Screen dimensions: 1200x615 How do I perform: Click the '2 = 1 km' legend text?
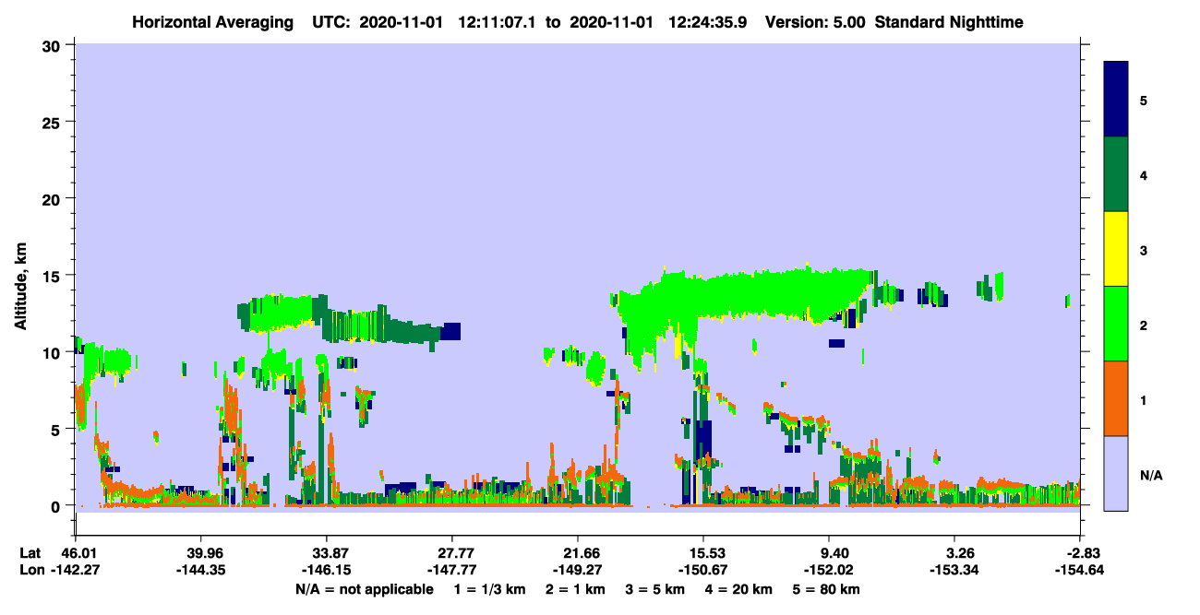coord(574,589)
